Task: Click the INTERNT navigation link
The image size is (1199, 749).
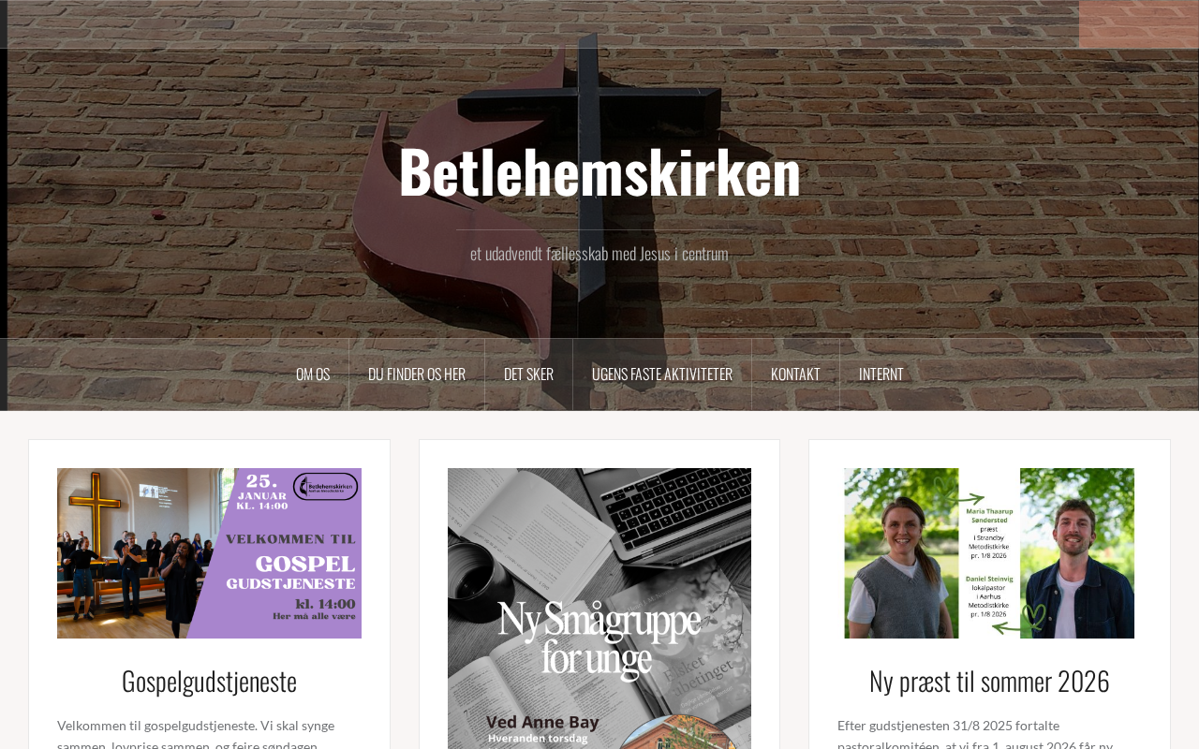Action: (x=881, y=374)
